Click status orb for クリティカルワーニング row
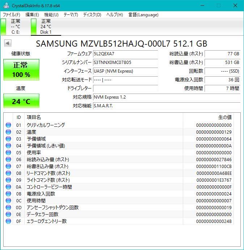Viewport: 244px width, 250px height. click(8, 125)
